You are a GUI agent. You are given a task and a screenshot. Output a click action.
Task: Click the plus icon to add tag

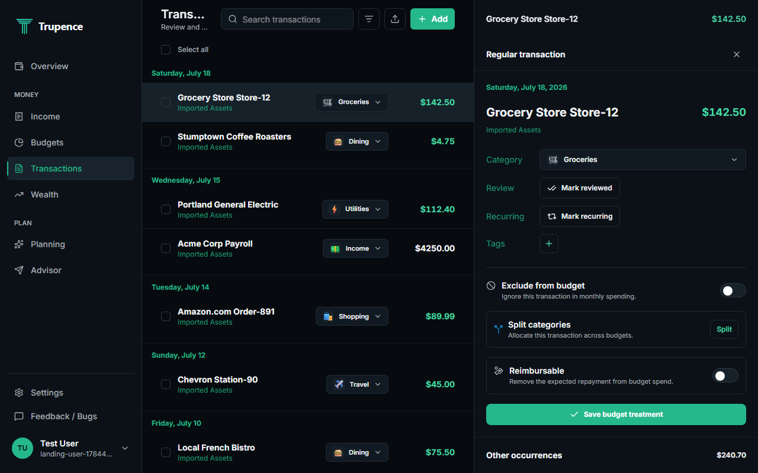549,244
